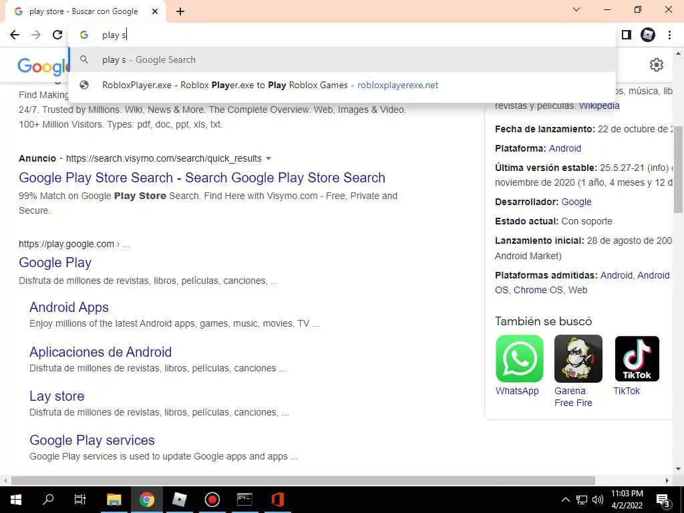Open the 'Lay store' sitelink
Viewport: 684px width, 513px height.
tap(57, 396)
